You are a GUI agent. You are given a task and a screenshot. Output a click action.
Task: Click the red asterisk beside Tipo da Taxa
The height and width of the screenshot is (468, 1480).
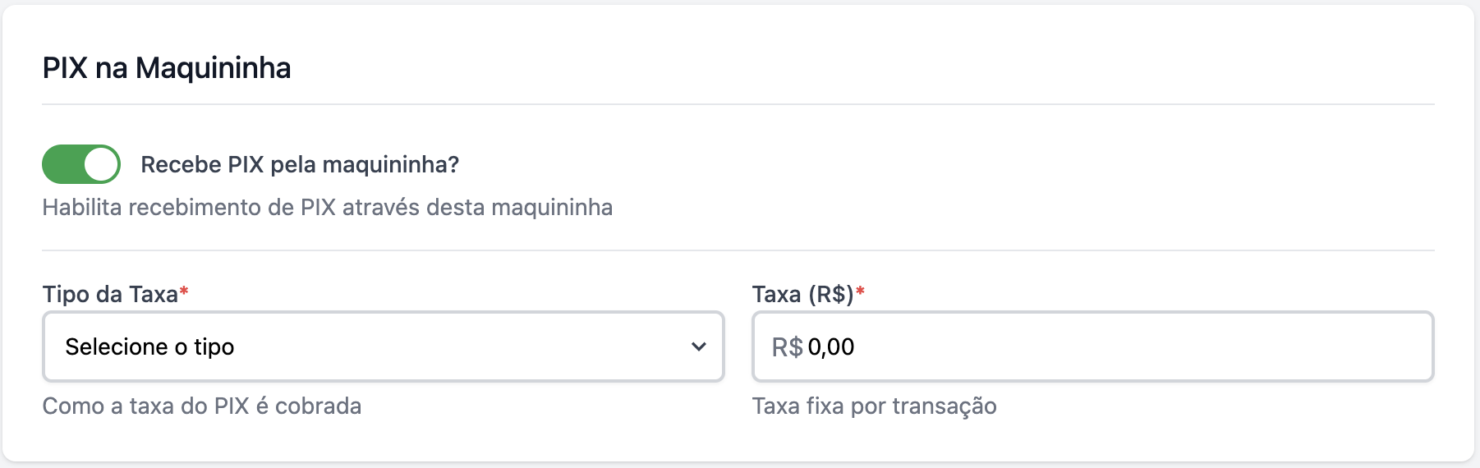[185, 291]
